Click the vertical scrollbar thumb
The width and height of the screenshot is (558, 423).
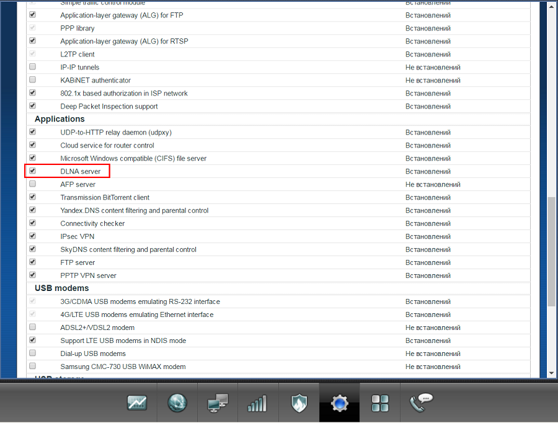551,251
